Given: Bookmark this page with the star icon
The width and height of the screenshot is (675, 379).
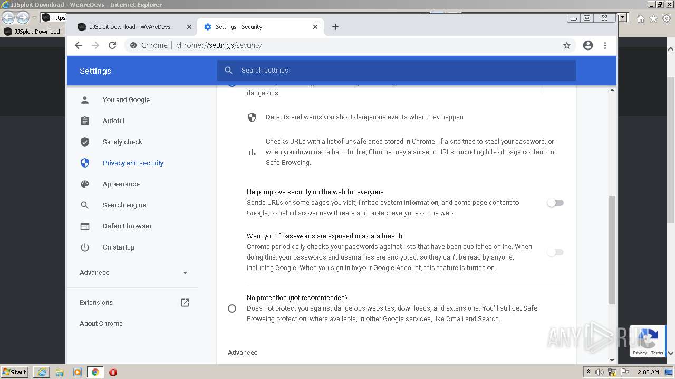Looking at the screenshot, I should pos(567,45).
